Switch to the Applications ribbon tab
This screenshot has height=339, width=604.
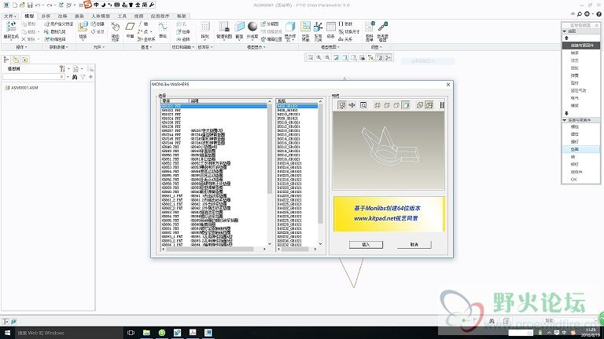pos(160,16)
